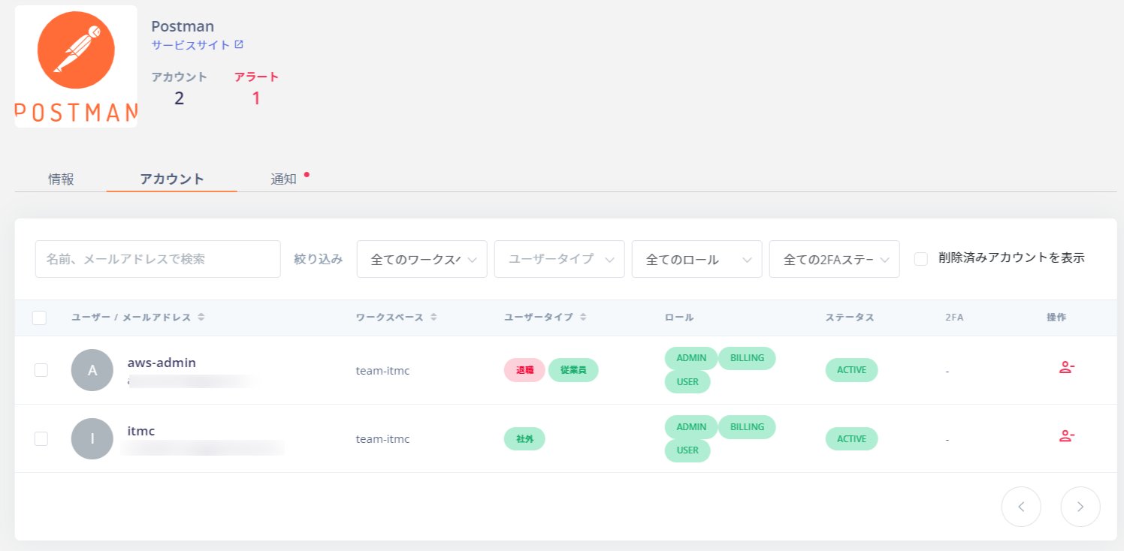
Task: Switch to the 情報 tab
Action: pyautogui.click(x=61, y=179)
